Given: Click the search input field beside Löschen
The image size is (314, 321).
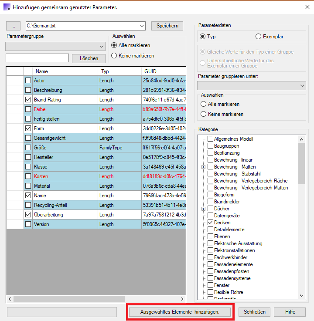Looking at the screenshot, I should (38, 58).
